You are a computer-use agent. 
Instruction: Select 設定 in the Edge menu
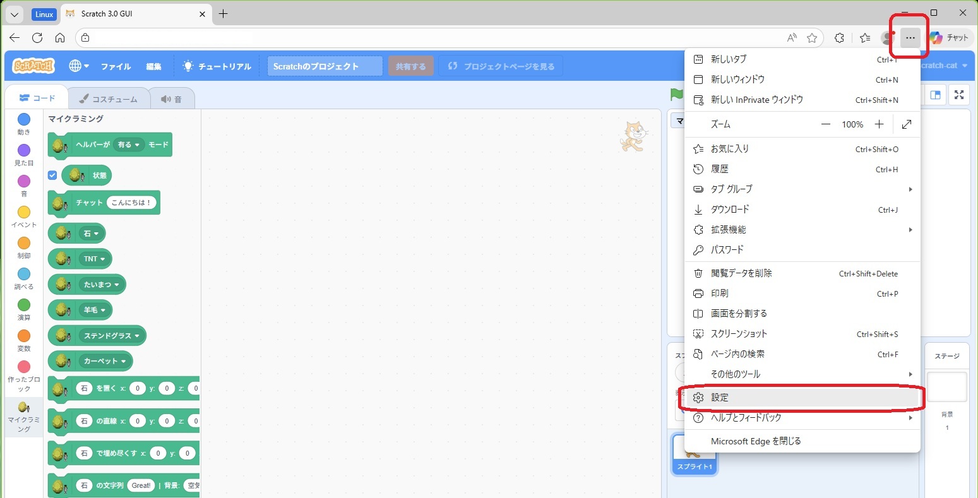click(720, 398)
